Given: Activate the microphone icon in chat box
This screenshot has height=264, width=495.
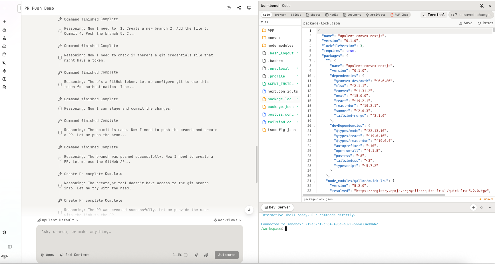Looking at the screenshot, I should pos(197,255).
